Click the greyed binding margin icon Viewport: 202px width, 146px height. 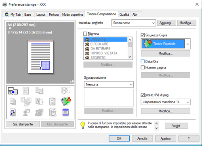tap(26, 91)
